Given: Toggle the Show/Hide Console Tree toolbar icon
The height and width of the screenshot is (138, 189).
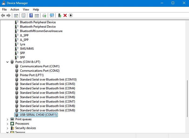Looking at the screenshot, I should pyautogui.click(x=16, y=15).
